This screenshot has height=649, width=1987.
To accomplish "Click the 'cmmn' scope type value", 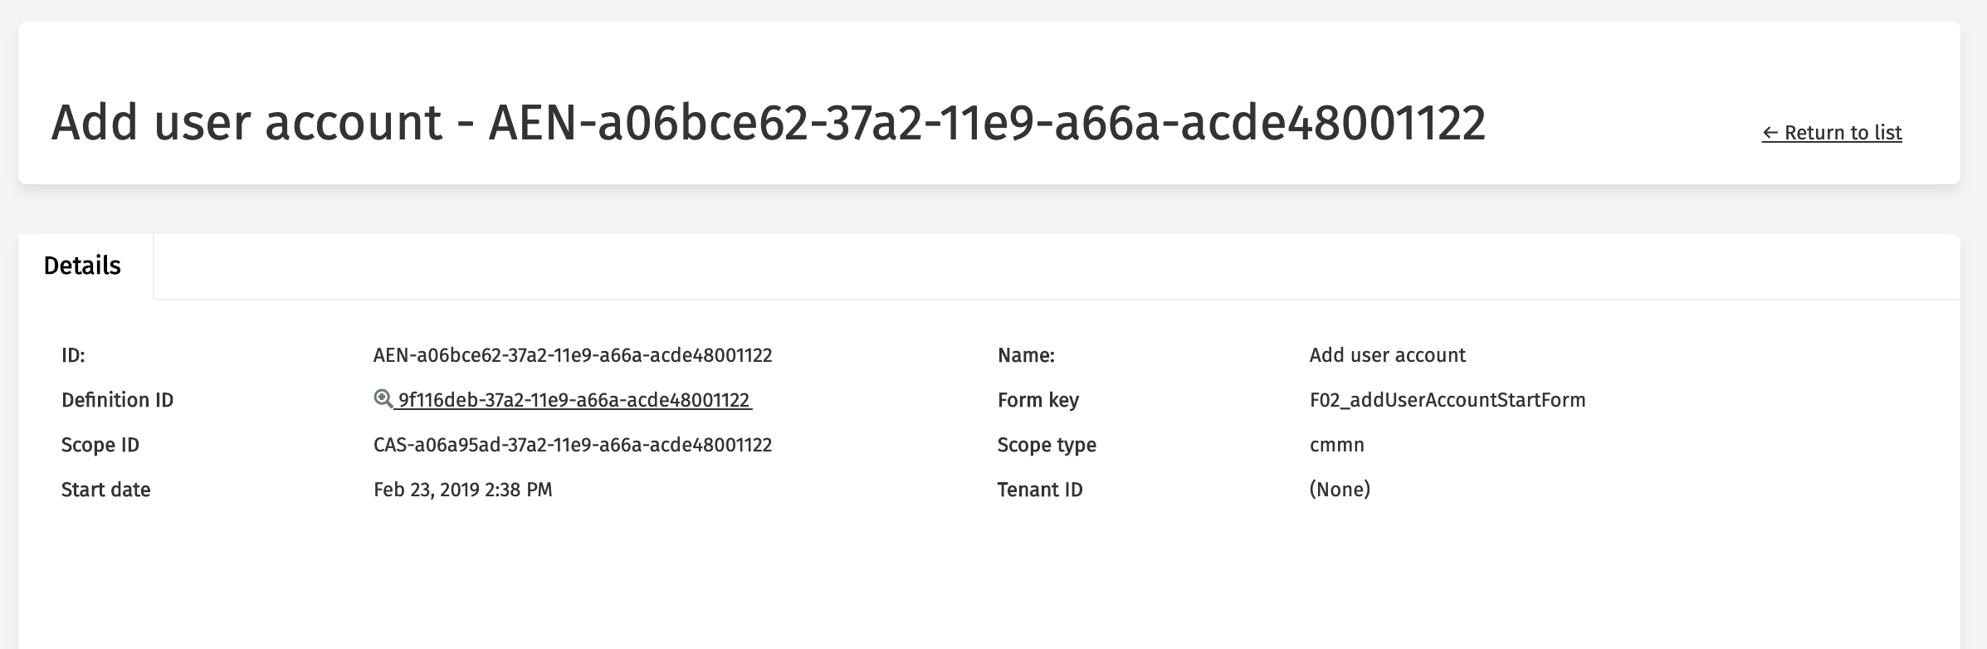I will [1336, 445].
